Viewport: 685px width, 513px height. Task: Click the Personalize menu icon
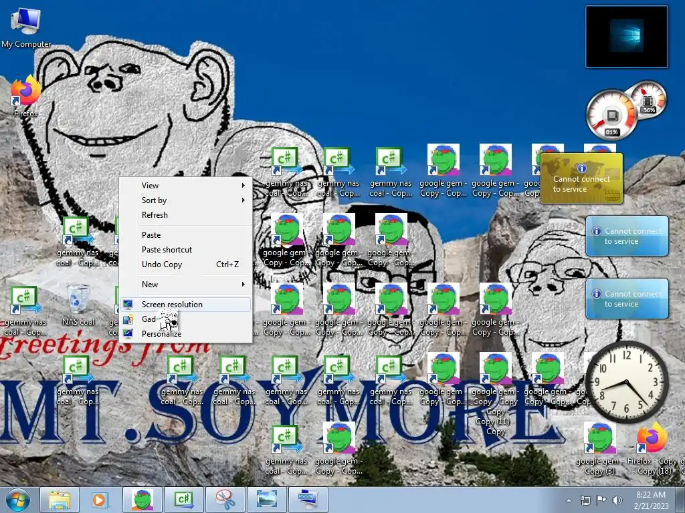pyautogui.click(x=128, y=334)
